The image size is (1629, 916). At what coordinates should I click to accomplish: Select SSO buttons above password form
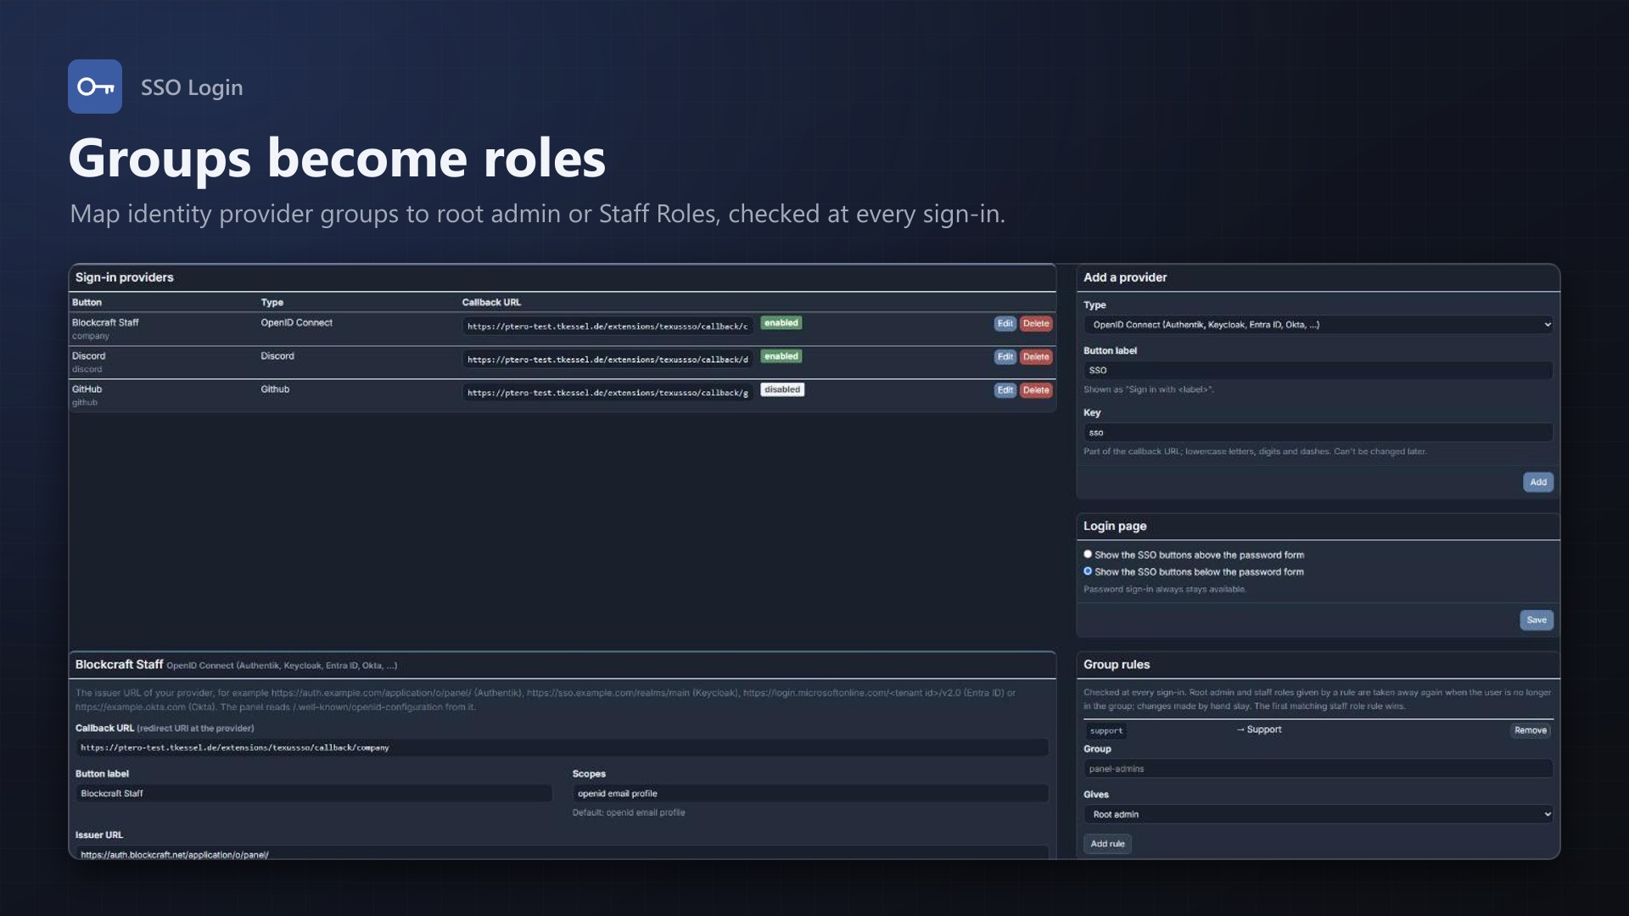(x=1088, y=555)
